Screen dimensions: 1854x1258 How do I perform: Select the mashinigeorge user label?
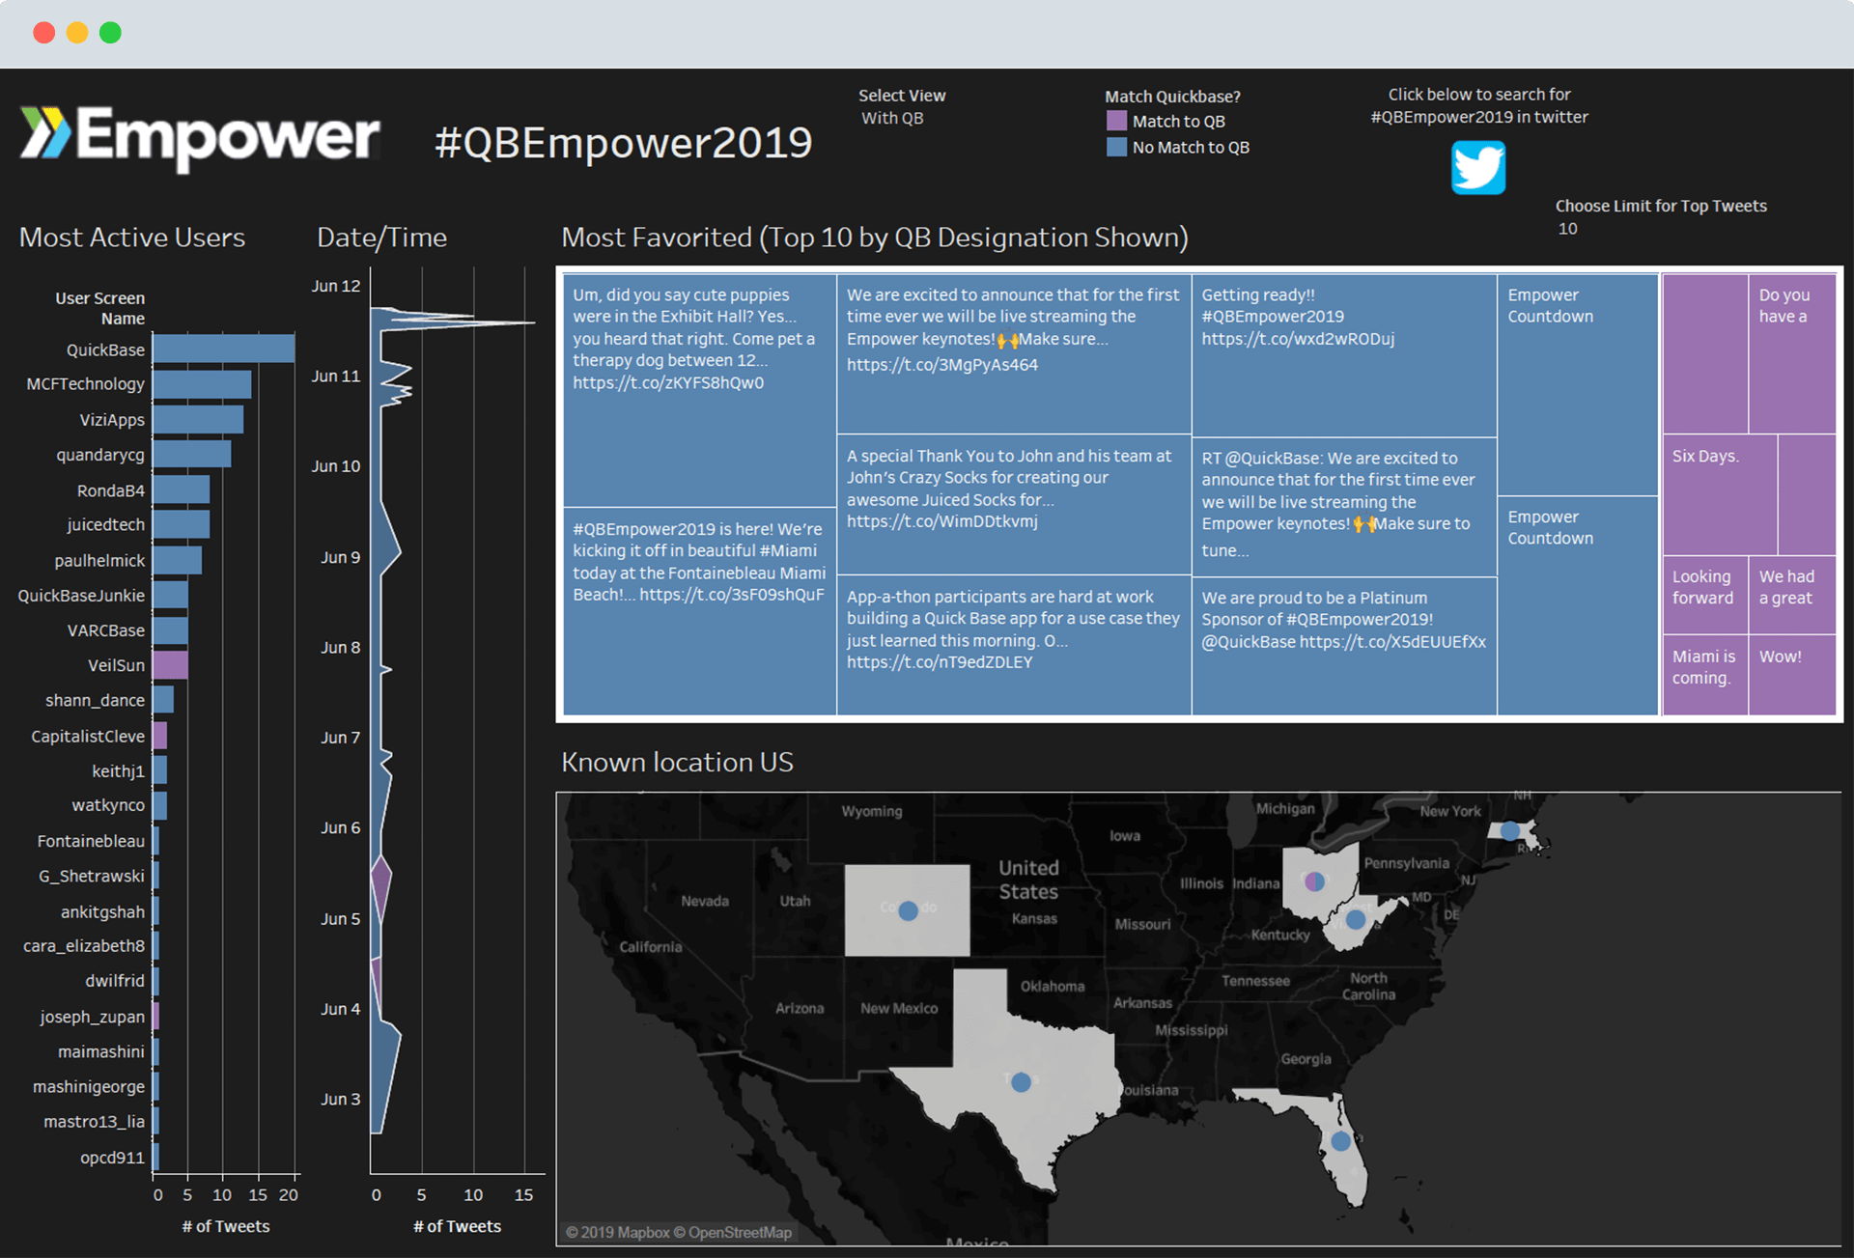click(x=89, y=1086)
